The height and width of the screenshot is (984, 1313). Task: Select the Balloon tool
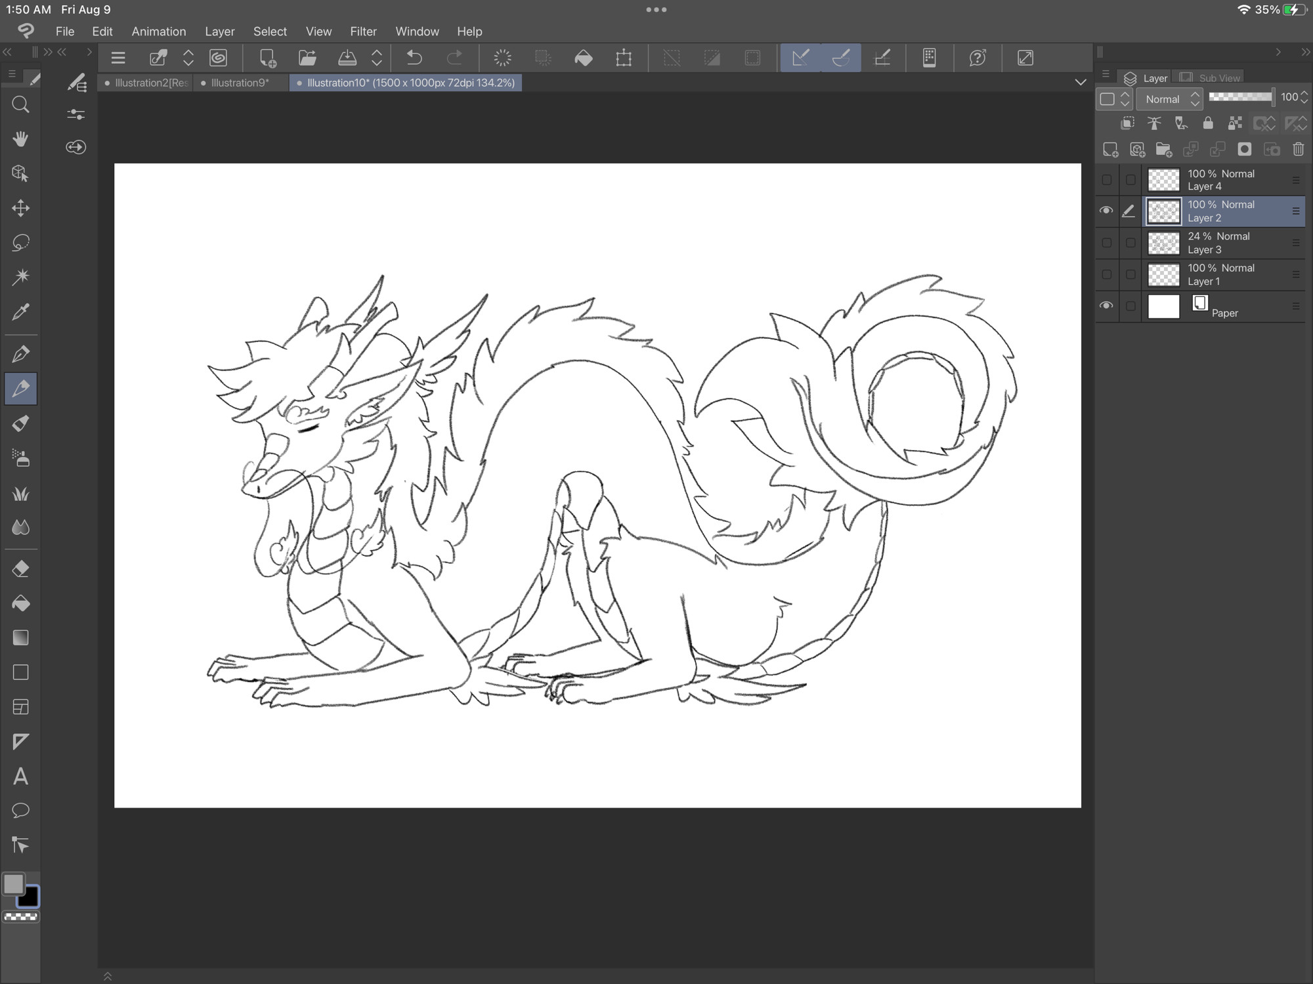(20, 811)
